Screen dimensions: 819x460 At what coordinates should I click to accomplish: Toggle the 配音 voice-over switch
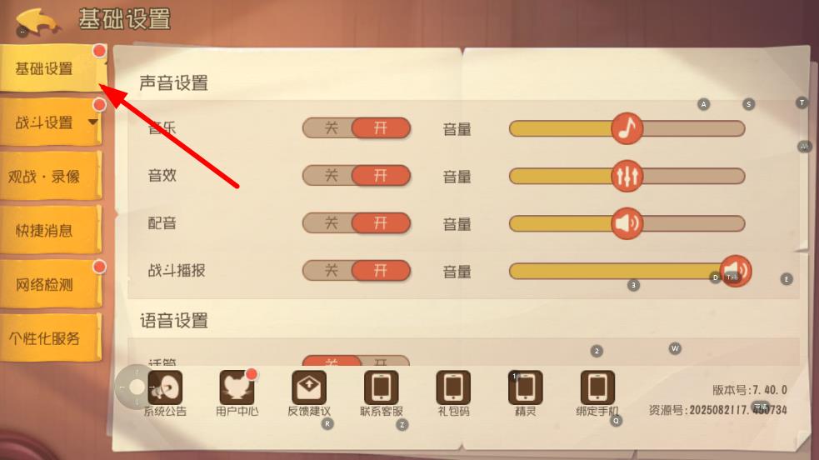click(x=357, y=223)
